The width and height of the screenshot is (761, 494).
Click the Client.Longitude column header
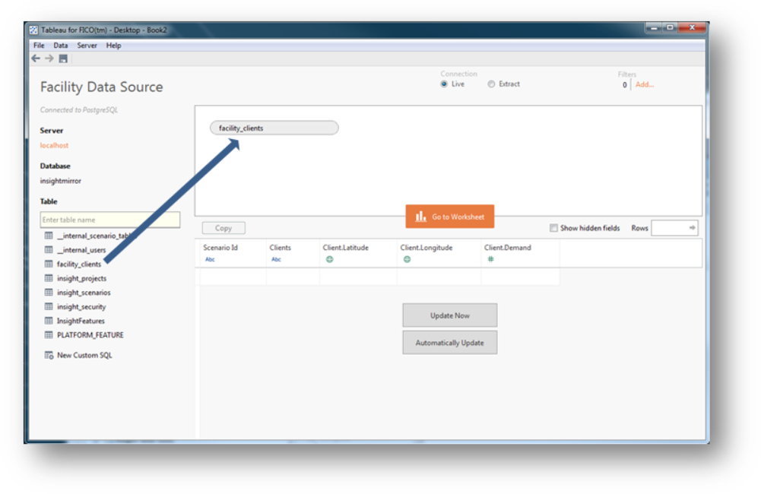(x=426, y=248)
